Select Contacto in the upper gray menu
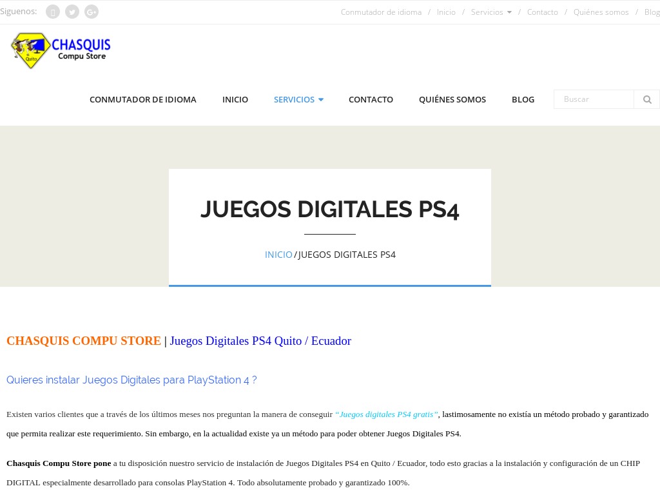The width and height of the screenshot is (660, 495). (x=543, y=12)
